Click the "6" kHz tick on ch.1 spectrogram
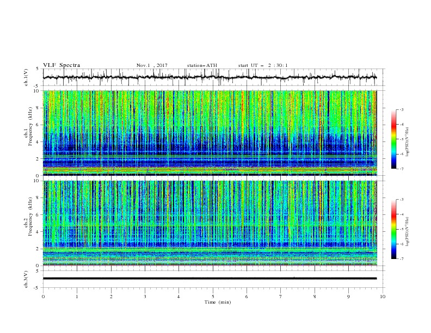The image size is (431, 333). tap(38, 125)
